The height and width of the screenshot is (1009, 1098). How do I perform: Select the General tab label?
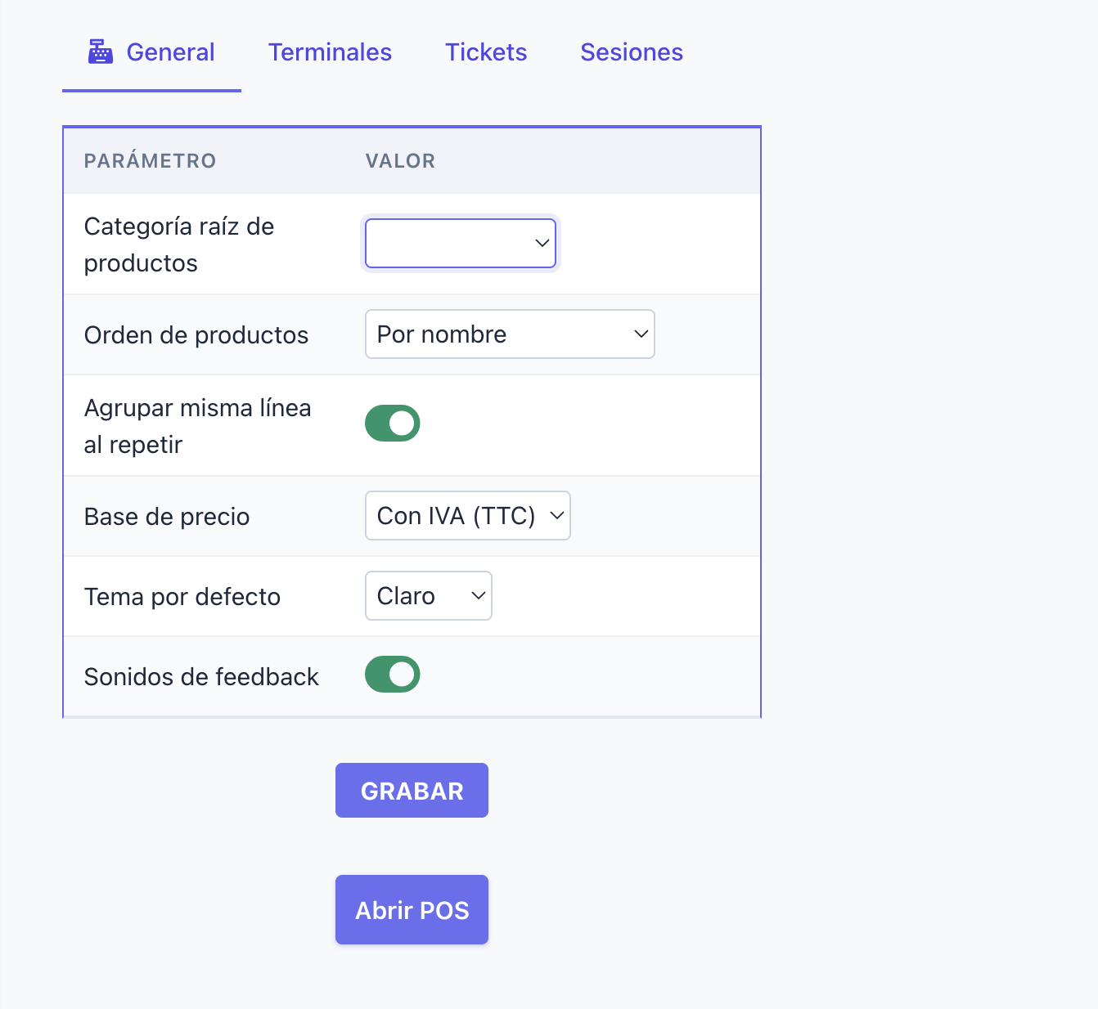(170, 52)
